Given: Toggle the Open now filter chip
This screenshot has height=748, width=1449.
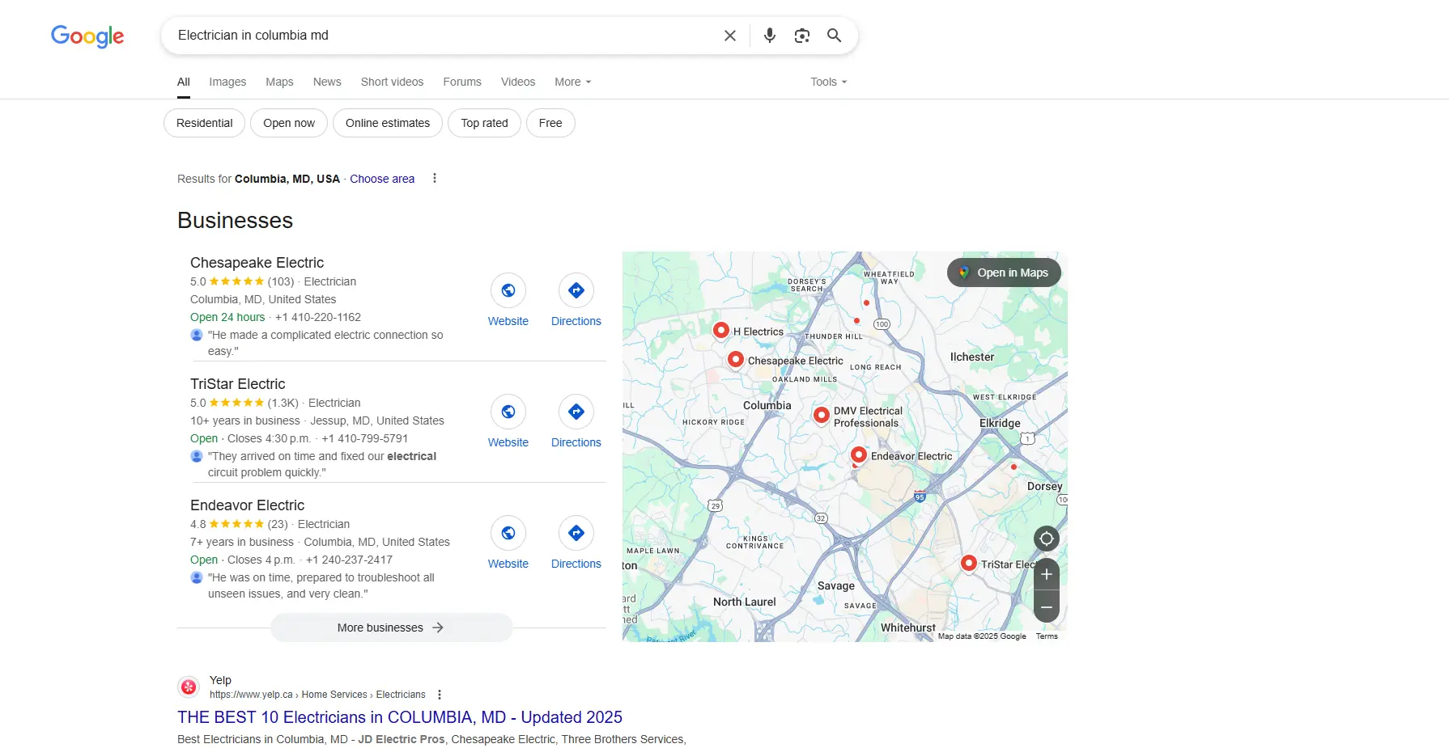Looking at the screenshot, I should point(289,123).
